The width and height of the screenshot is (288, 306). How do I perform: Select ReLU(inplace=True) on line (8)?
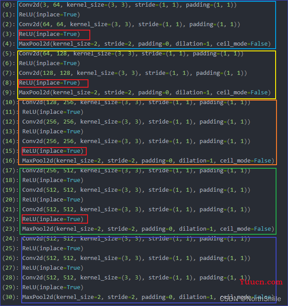click(x=50, y=83)
